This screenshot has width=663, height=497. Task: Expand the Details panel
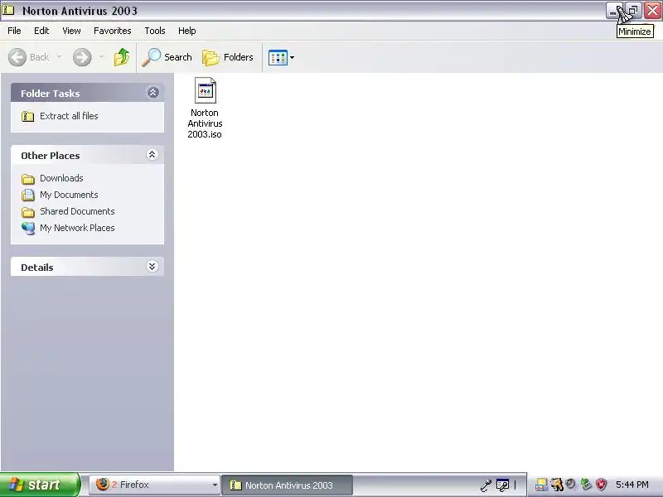tap(152, 266)
